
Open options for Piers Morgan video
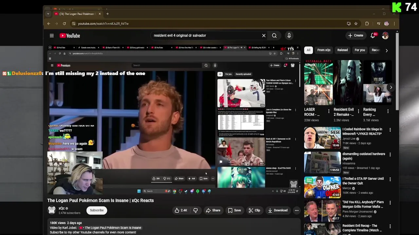click(x=390, y=203)
